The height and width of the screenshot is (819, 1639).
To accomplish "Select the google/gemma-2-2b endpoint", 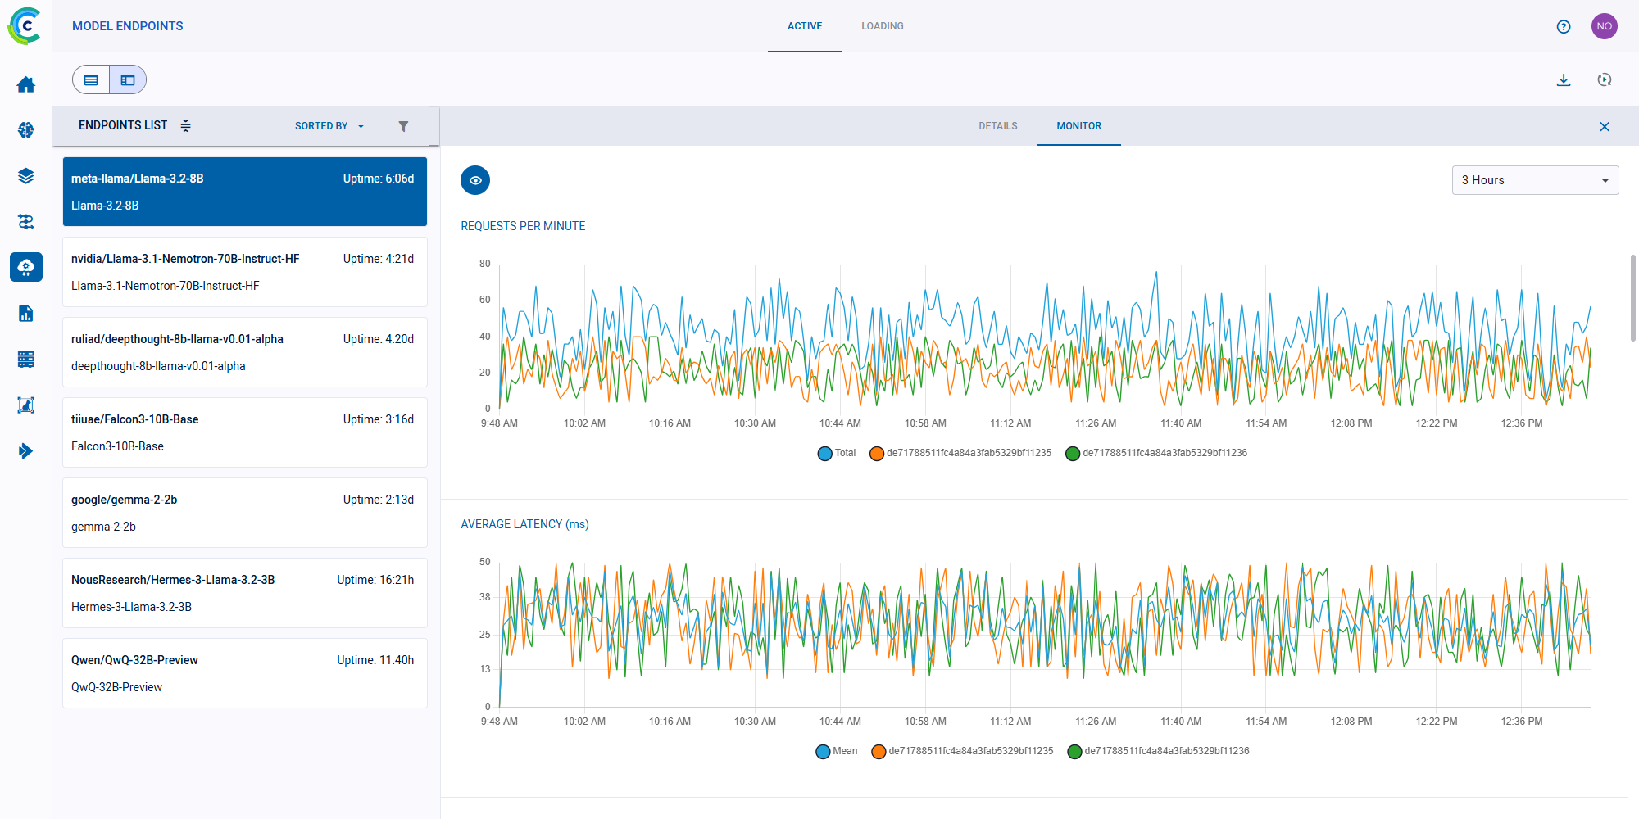I will 244,512.
